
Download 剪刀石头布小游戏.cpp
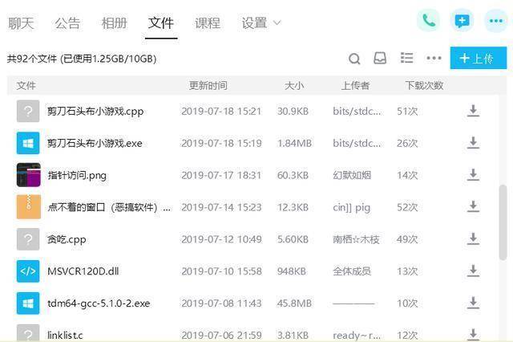pyautogui.click(x=473, y=111)
